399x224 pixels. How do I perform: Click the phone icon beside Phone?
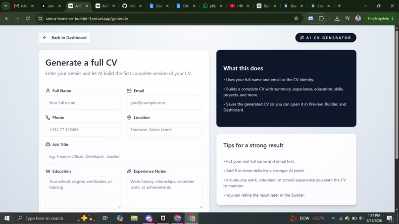pos(48,118)
